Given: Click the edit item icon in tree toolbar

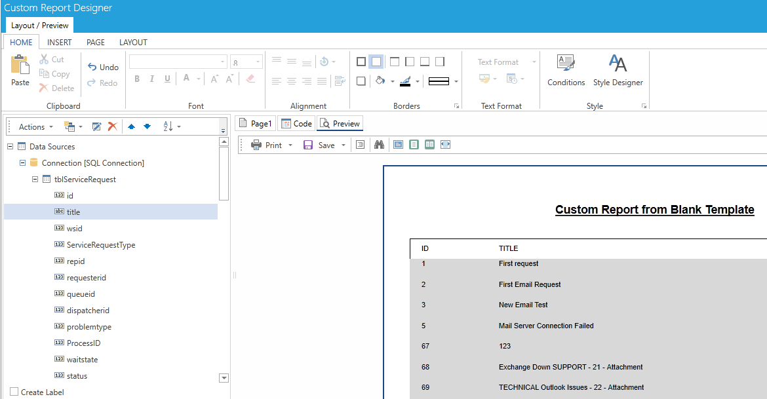Looking at the screenshot, I should pos(97,126).
